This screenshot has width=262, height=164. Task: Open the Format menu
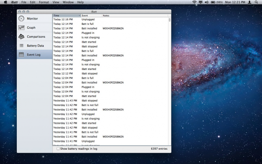(x=44, y=2)
